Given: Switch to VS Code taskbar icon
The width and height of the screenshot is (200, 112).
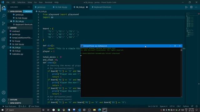Looking at the screenshot, I should (x=79, y=110).
